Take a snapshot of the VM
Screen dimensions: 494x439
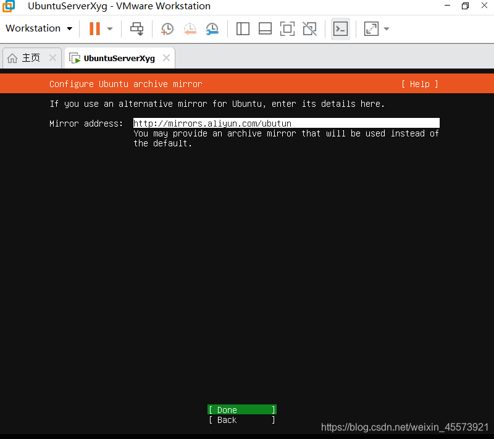click(x=167, y=28)
